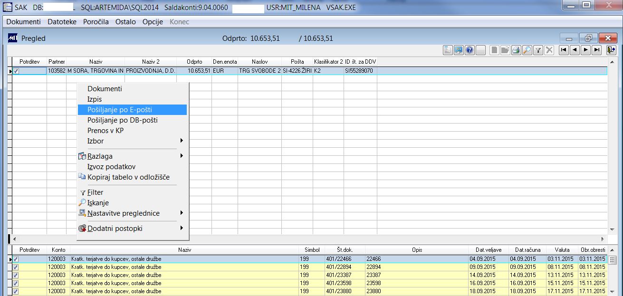Jump to first record with the navigation arrow
The width and height of the screenshot is (623, 296).
tap(564, 49)
